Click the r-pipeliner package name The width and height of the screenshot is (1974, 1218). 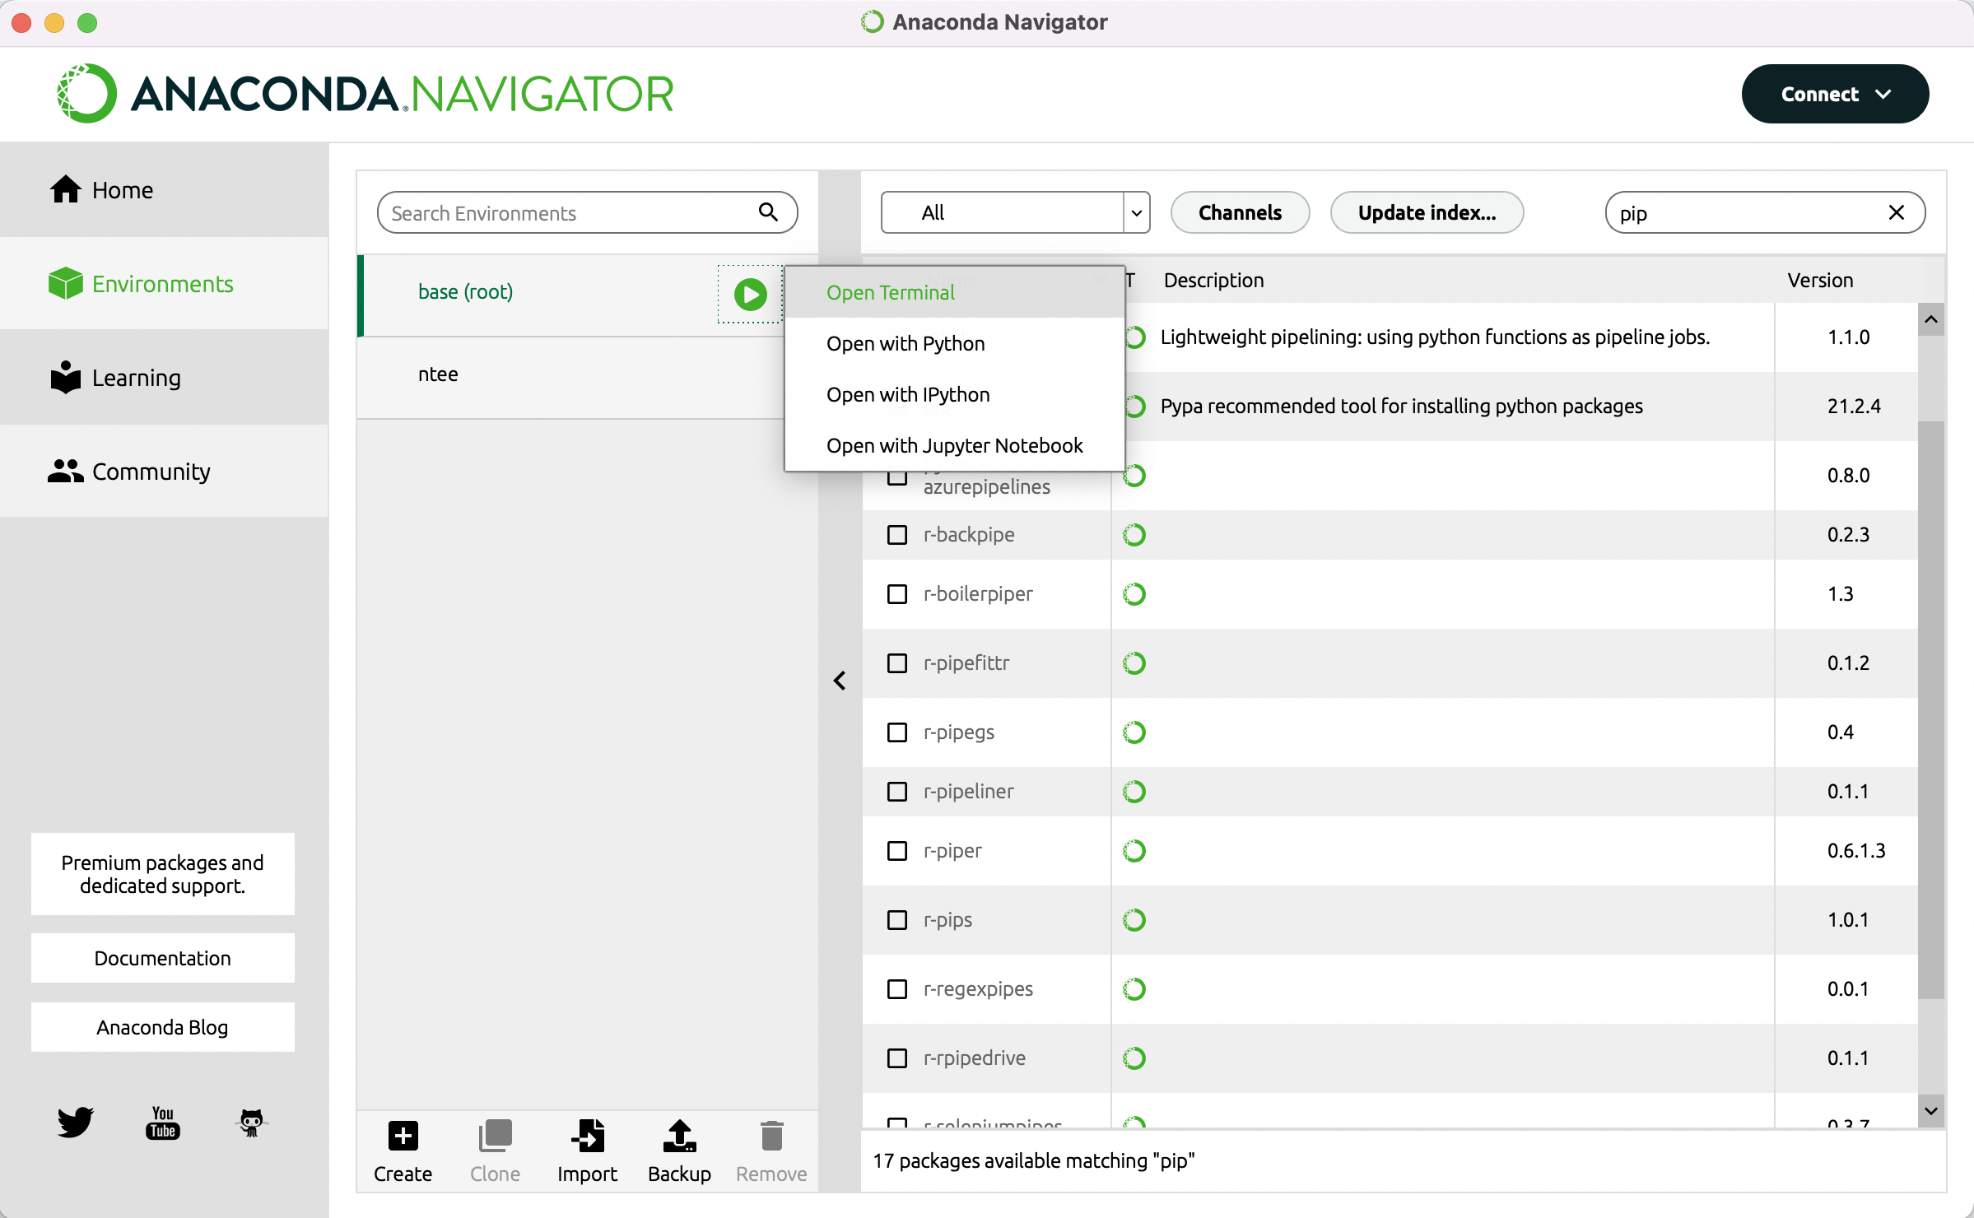pyautogui.click(x=968, y=791)
